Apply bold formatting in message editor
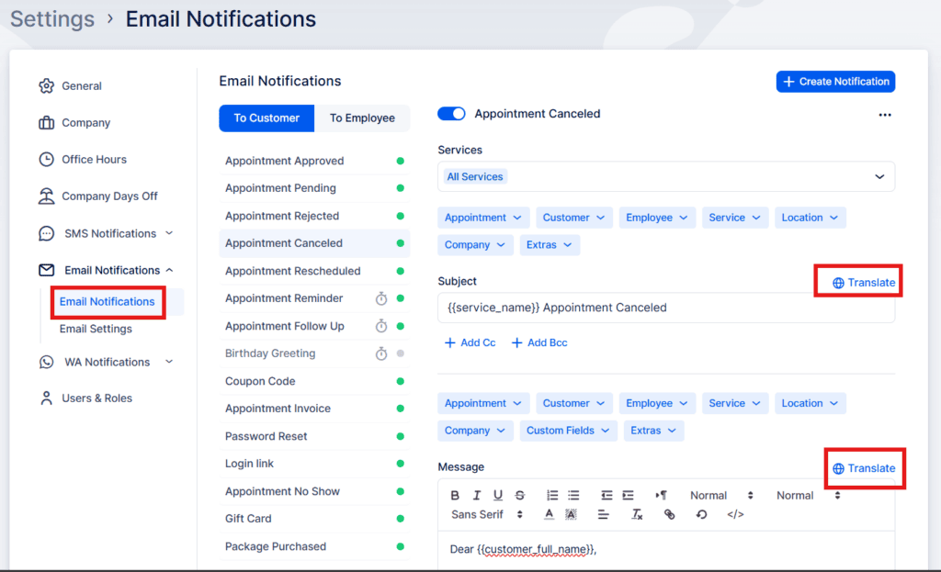This screenshot has height=572, width=941. [x=455, y=495]
